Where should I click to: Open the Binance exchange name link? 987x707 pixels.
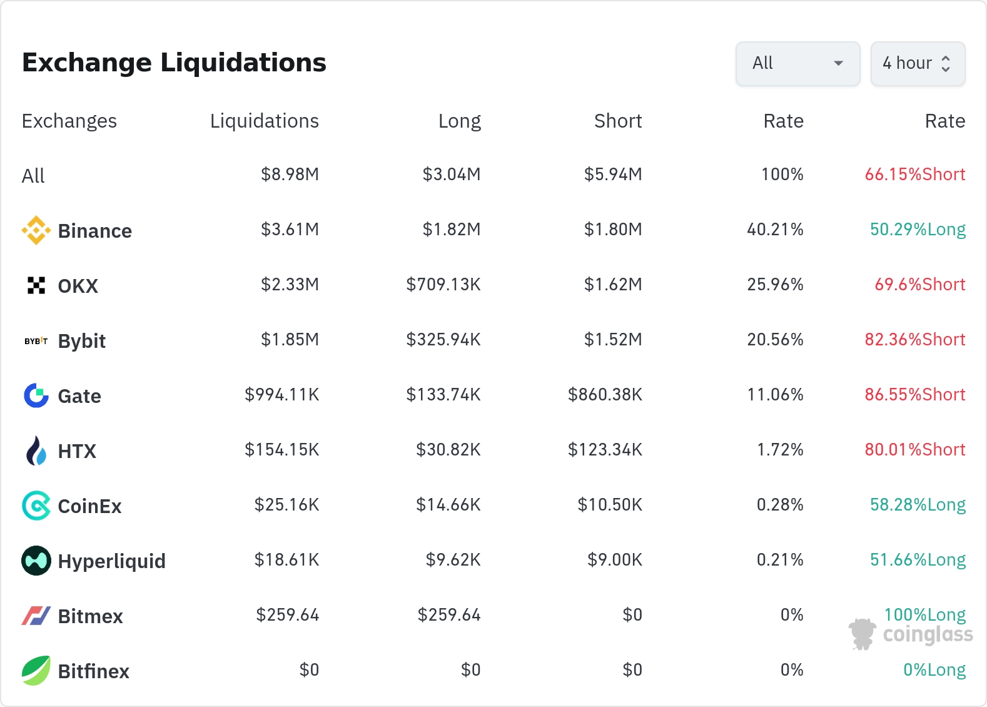94,231
